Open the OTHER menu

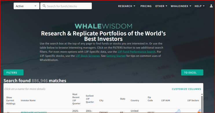click(161, 6)
